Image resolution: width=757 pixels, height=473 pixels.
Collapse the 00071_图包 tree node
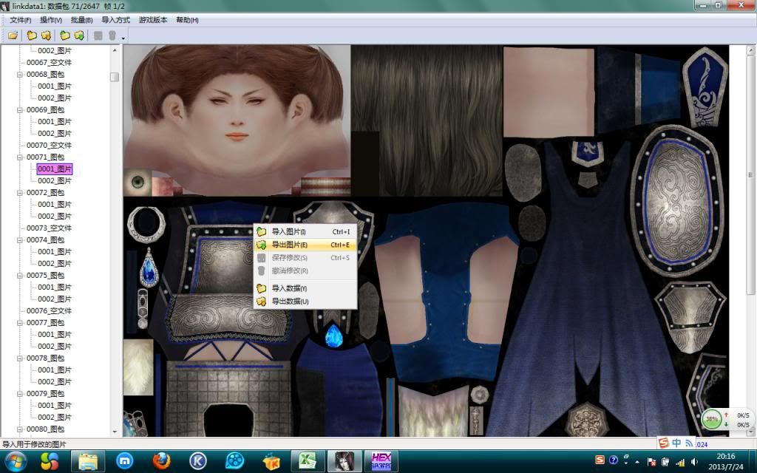click(20, 157)
